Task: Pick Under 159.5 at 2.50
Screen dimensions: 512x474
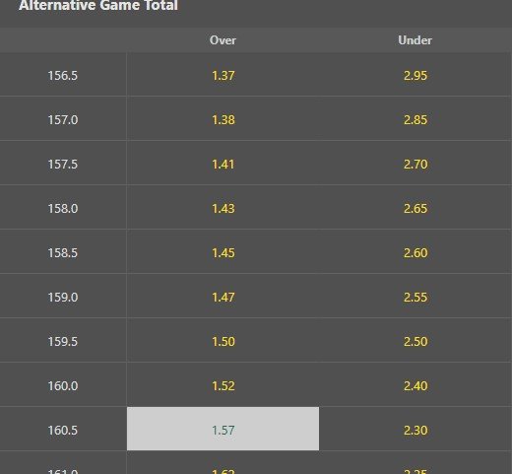Action: 416,341
